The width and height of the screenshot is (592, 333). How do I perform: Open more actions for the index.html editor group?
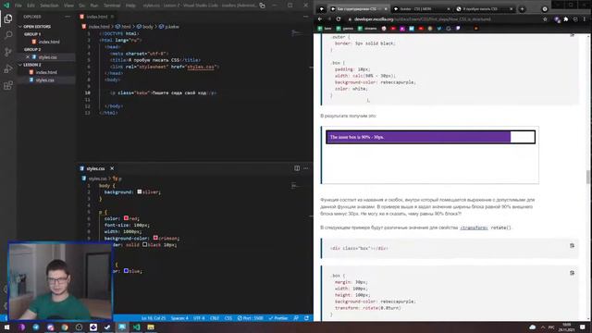pyautogui.click(x=306, y=17)
